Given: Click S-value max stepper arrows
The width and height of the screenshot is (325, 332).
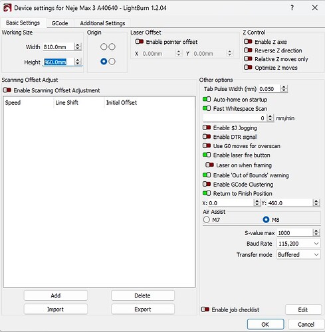Looking at the screenshot, I should (316, 232).
